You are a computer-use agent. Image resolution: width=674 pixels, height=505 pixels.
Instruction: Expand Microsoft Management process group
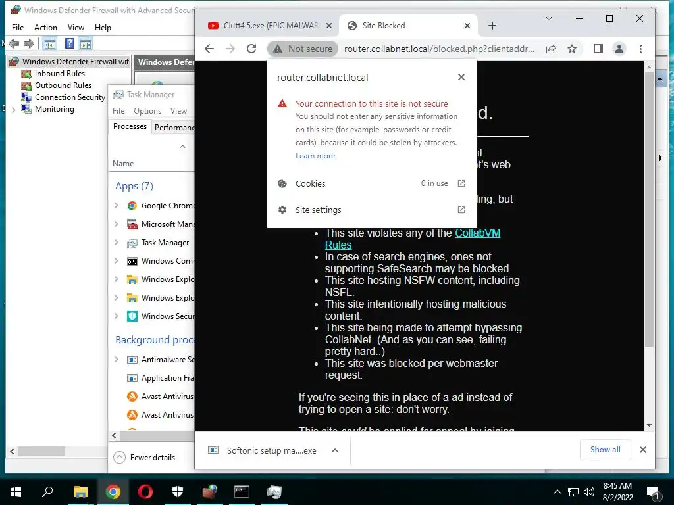(116, 224)
